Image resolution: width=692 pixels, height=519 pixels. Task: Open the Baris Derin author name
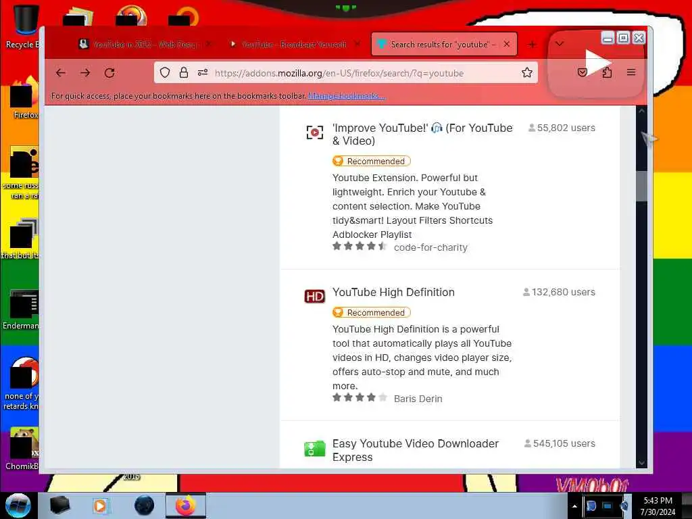pos(418,399)
